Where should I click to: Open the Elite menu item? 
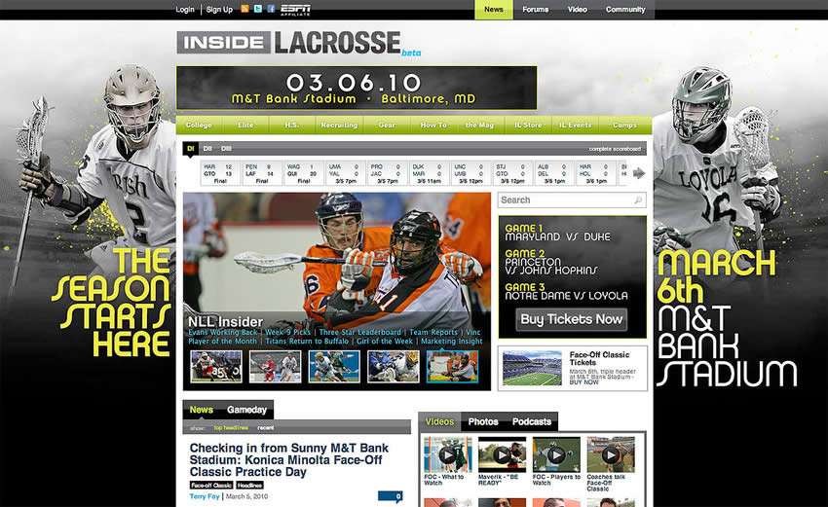tap(245, 125)
